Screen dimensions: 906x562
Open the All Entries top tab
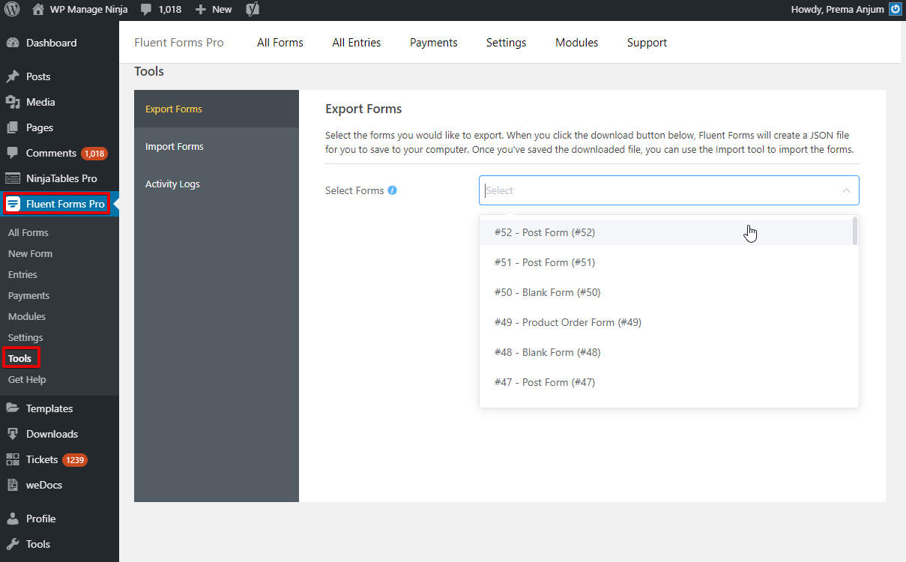tap(357, 43)
